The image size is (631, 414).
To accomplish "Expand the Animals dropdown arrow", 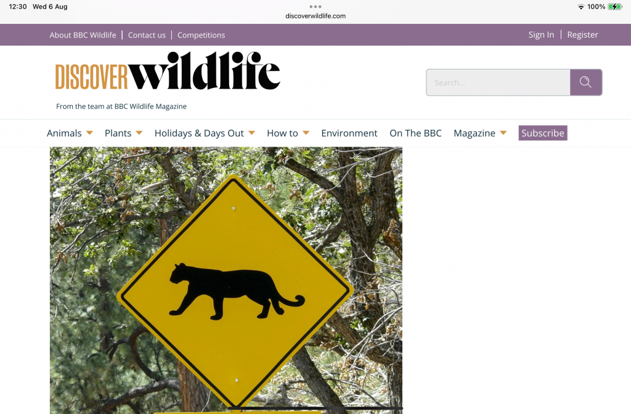I will (x=90, y=133).
